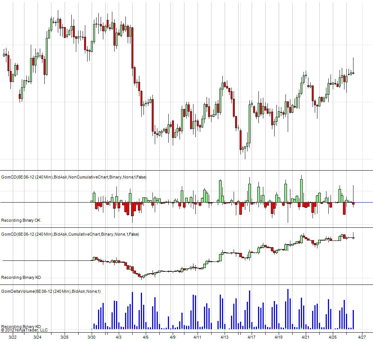Click the 4/9 date axis label
Screen dimensions: 373x342
tap(173, 337)
